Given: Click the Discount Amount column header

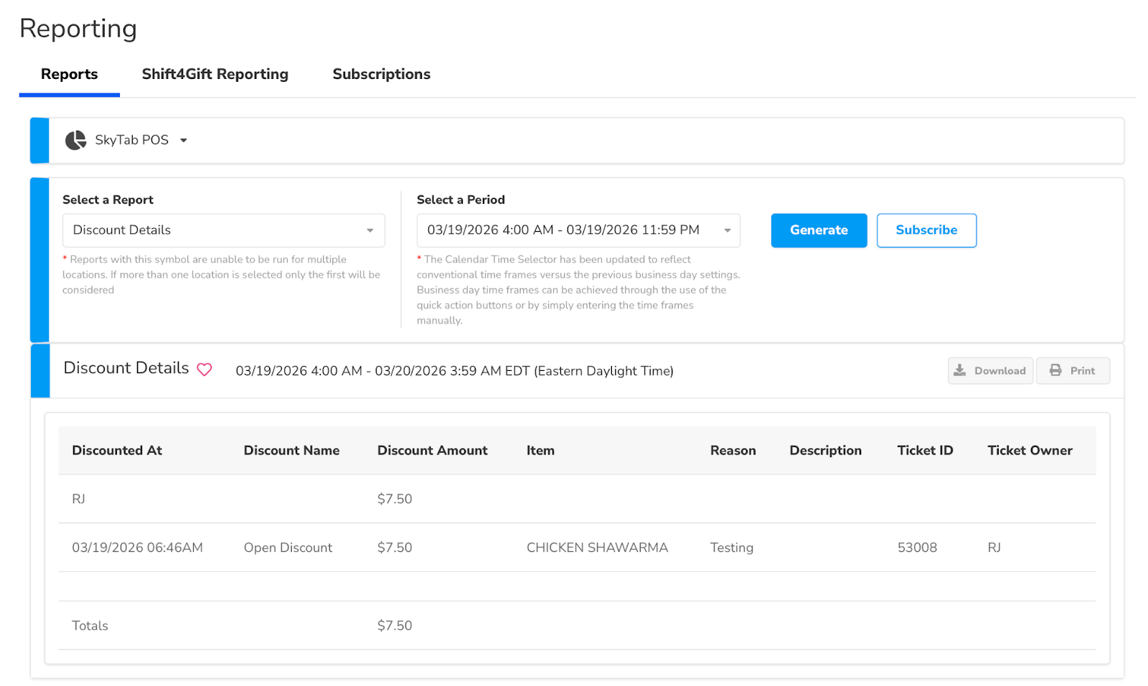Looking at the screenshot, I should point(432,451).
